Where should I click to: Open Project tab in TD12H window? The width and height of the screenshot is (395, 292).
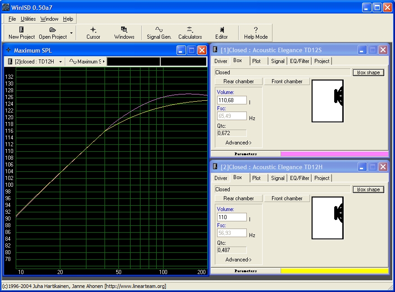click(322, 178)
